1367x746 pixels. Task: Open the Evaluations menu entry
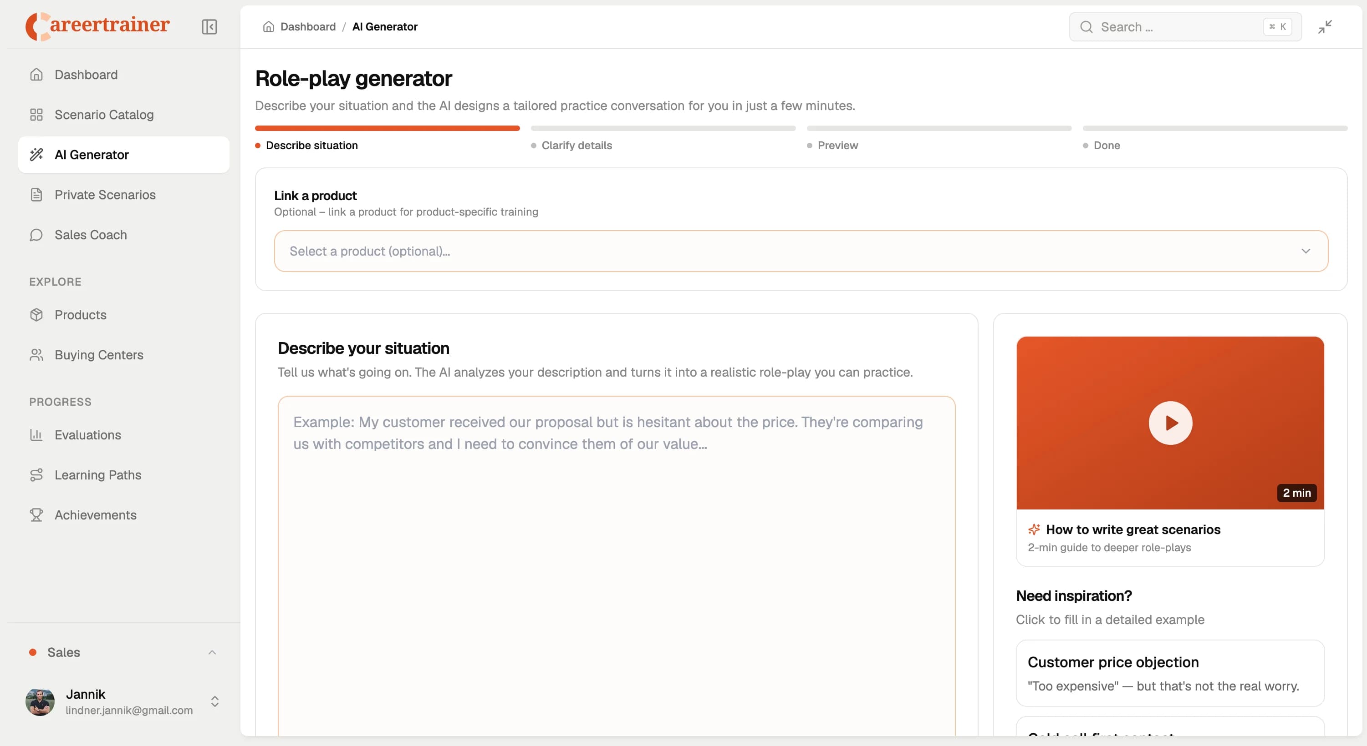(x=124, y=435)
